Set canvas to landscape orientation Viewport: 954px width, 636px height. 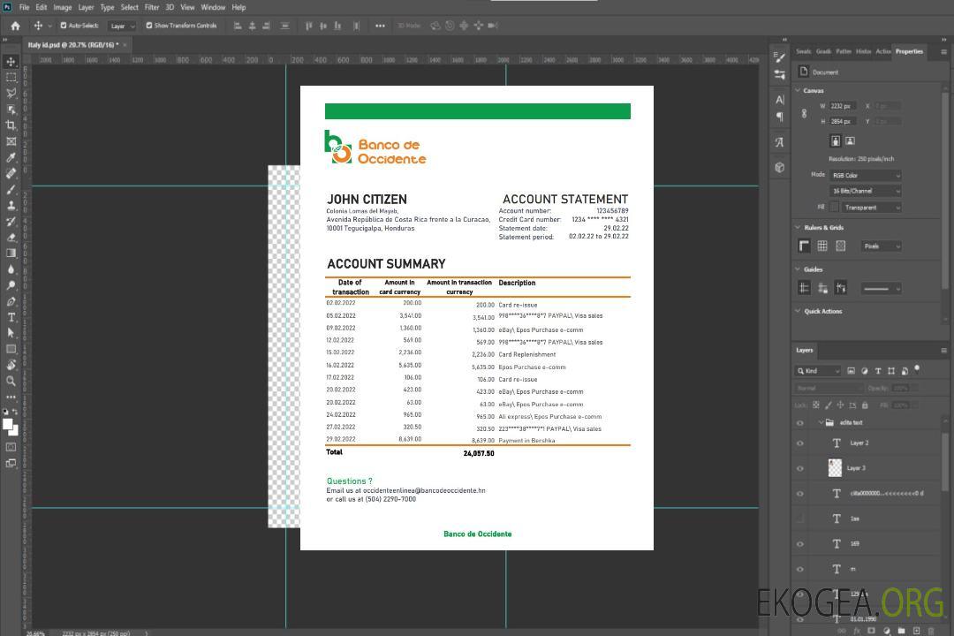click(x=850, y=140)
